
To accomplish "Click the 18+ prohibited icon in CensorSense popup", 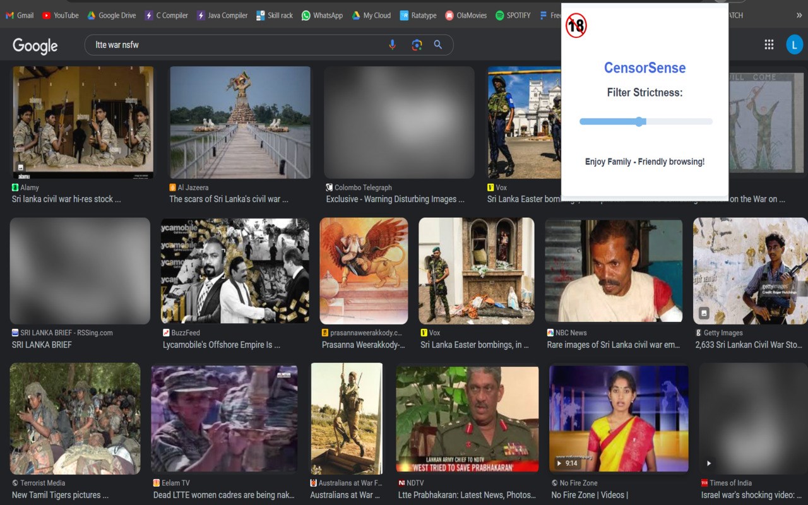I will point(576,26).
